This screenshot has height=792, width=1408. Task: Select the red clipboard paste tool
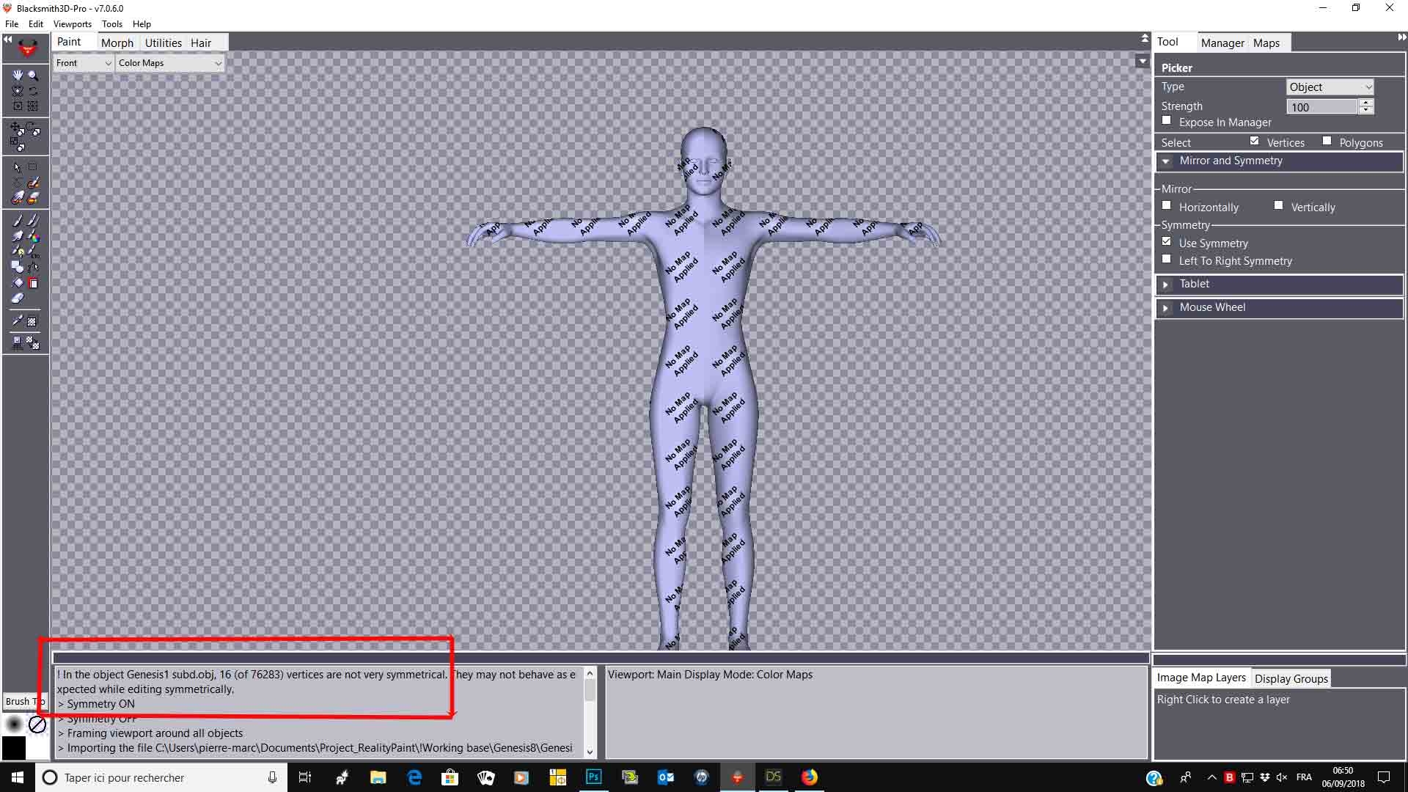coord(33,283)
